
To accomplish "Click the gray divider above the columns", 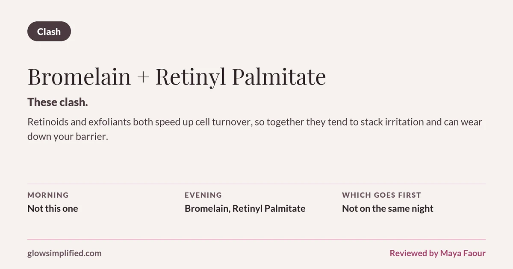I will (x=256, y=184).
